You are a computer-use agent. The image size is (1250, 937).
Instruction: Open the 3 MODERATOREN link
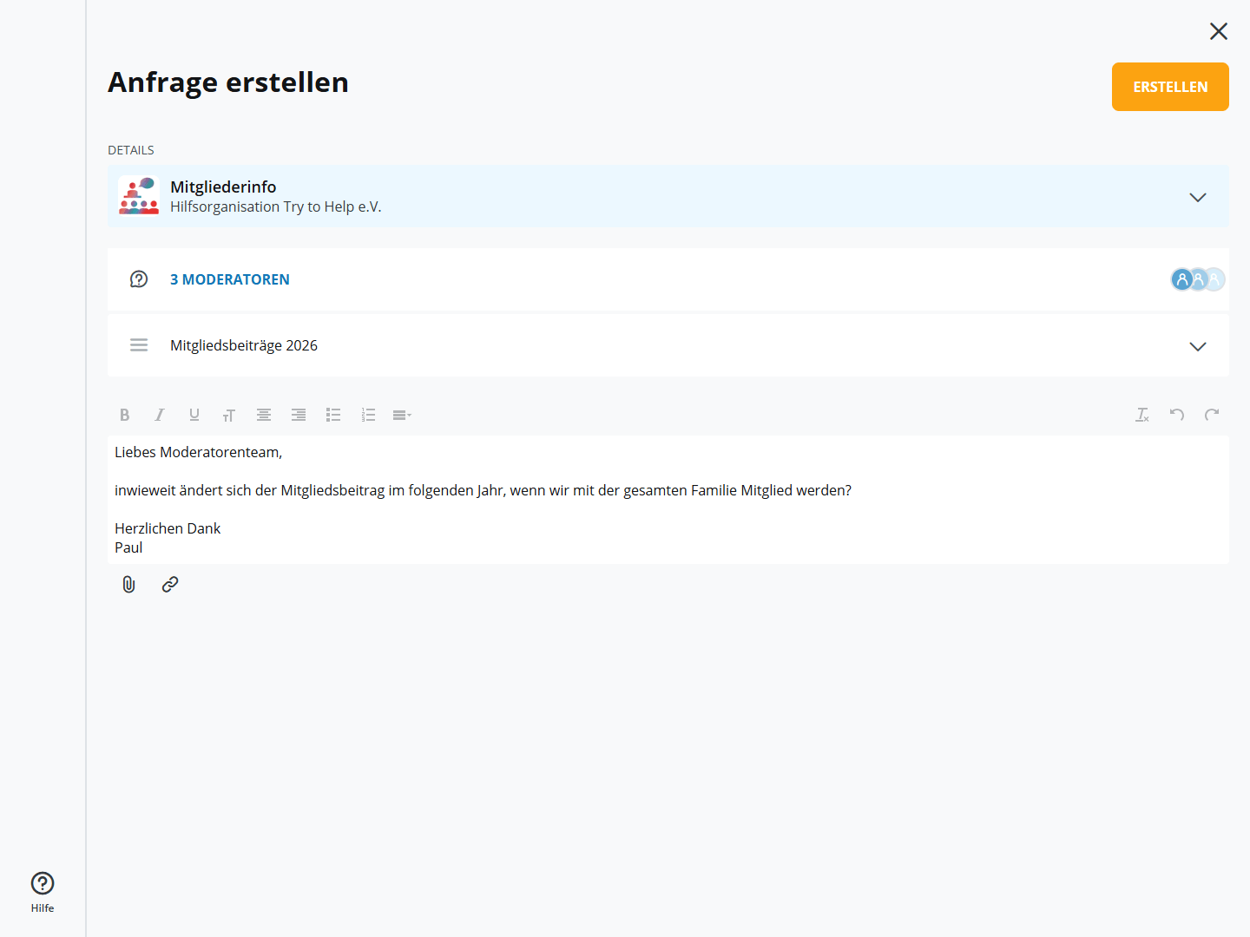click(x=230, y=279)
